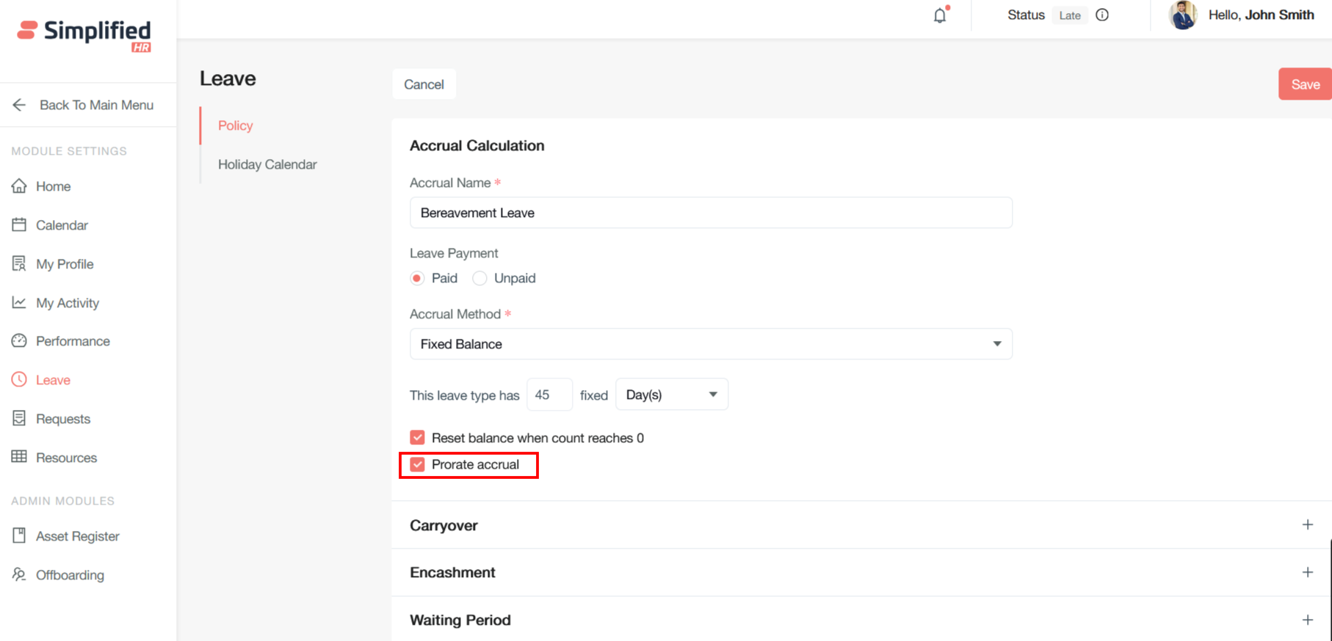This screenshot has height=641, width=1332.
Task: Open the Requests sidebar icon
Action: [19, 419]
